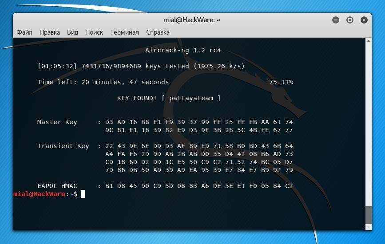Image resolution: width=385 pixels, height=244 pixels.
Task: Click the 'Time left: 20 minutes, 47 seconds' line
Action: point(103,82)
